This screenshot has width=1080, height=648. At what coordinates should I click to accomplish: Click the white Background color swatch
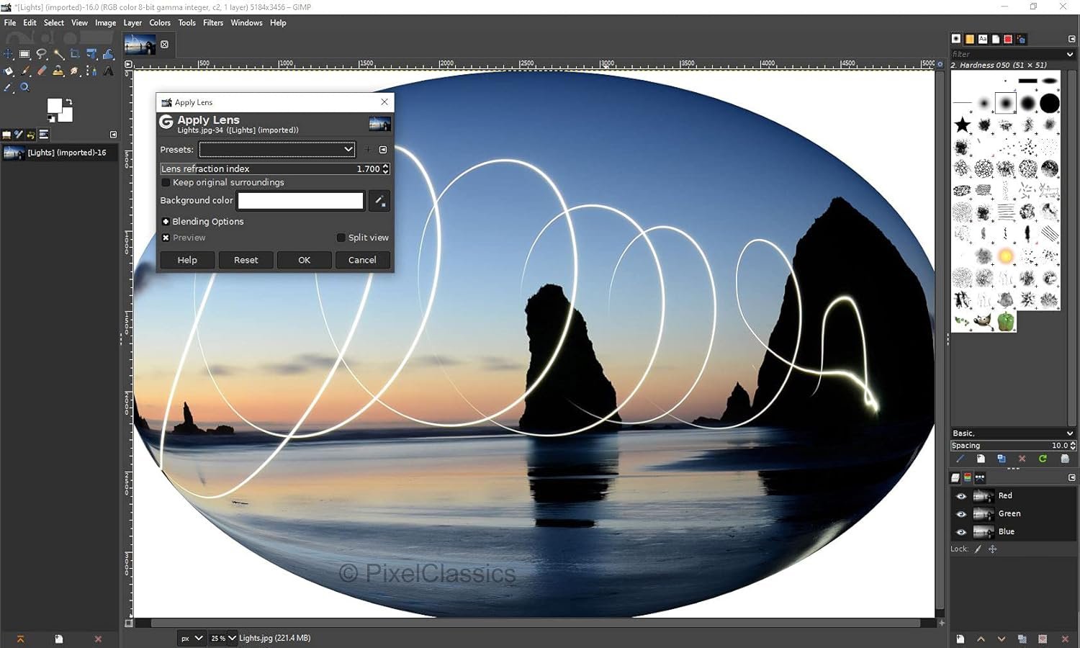click(301, 201)
